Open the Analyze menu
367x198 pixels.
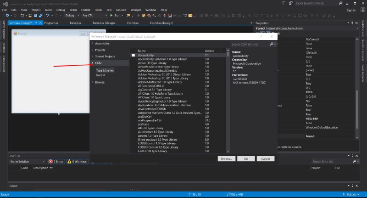[136, 10]
